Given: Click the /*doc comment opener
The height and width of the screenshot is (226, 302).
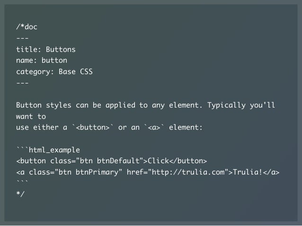Looking at the screenshot, I should point(27,27).
